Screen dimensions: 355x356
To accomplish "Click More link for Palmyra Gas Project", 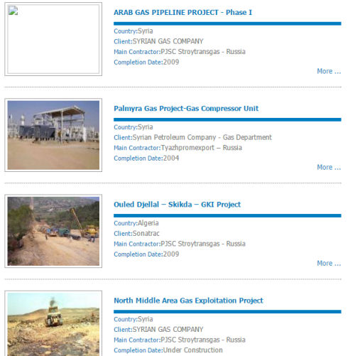I will coord(329,167).
